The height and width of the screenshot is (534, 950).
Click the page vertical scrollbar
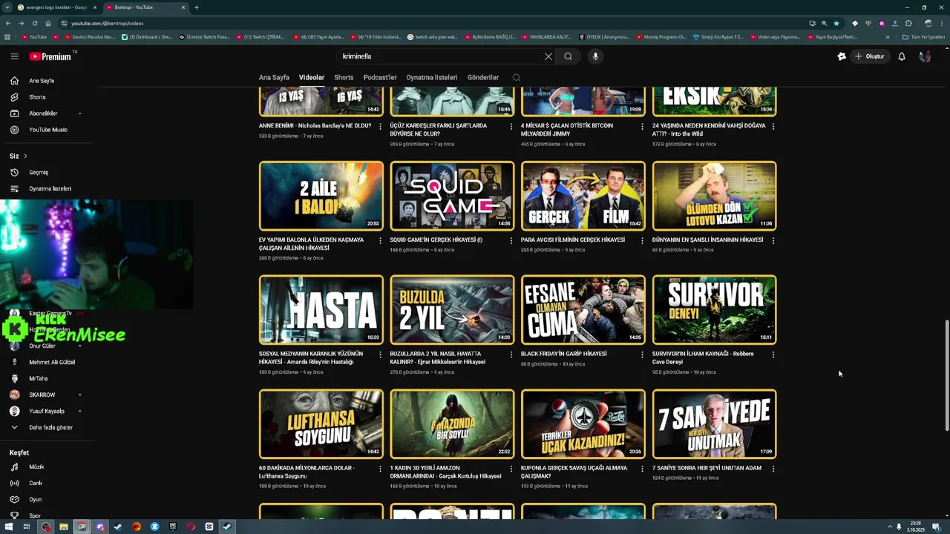click(x=946, y=375)
